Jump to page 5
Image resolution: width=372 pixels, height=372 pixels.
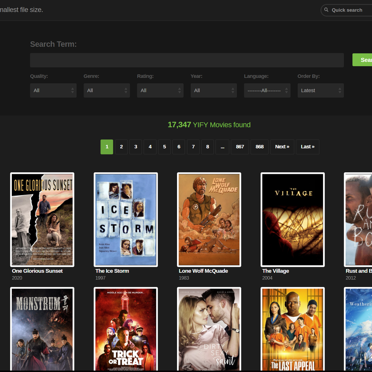click(x=164, y=147)
